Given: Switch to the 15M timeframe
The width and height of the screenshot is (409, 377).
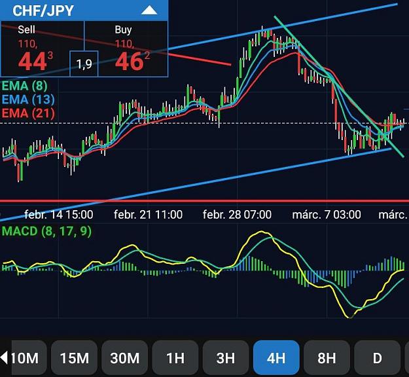Looking at the screenshot, I should tap(75, 358).
